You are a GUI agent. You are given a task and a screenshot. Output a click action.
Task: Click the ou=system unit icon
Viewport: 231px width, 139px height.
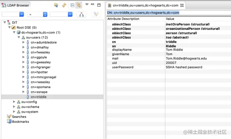18,112
